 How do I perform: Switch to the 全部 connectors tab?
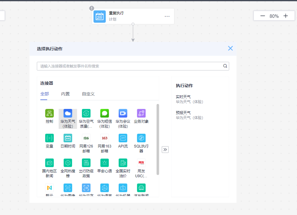pyautogui.click(x=45, y=94)
